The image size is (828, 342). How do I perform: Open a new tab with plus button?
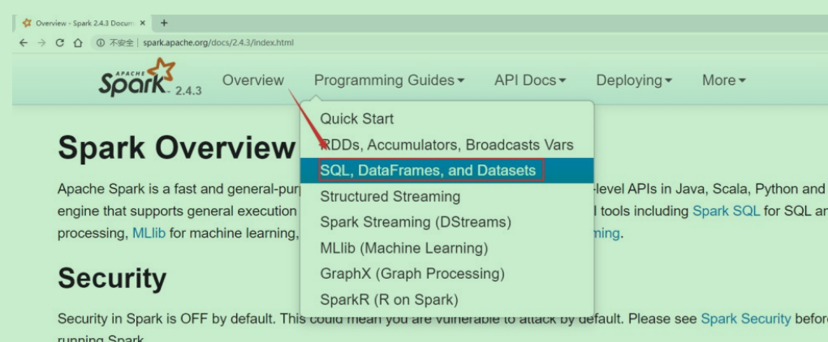[x=164, y=23]
